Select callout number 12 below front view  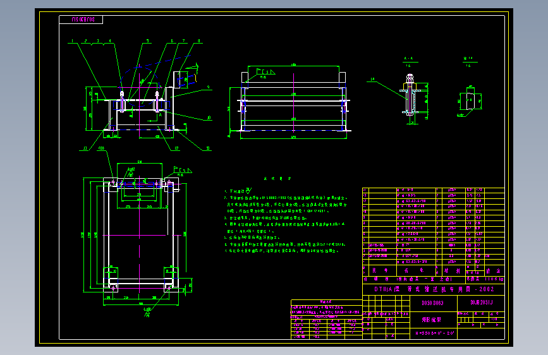176,148
